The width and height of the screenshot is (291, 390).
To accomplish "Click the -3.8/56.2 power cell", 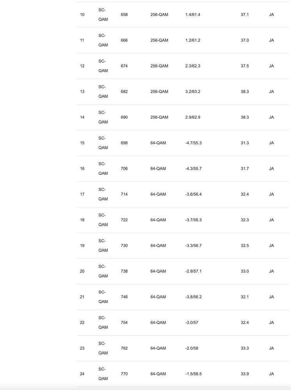I will click(193, 297).
